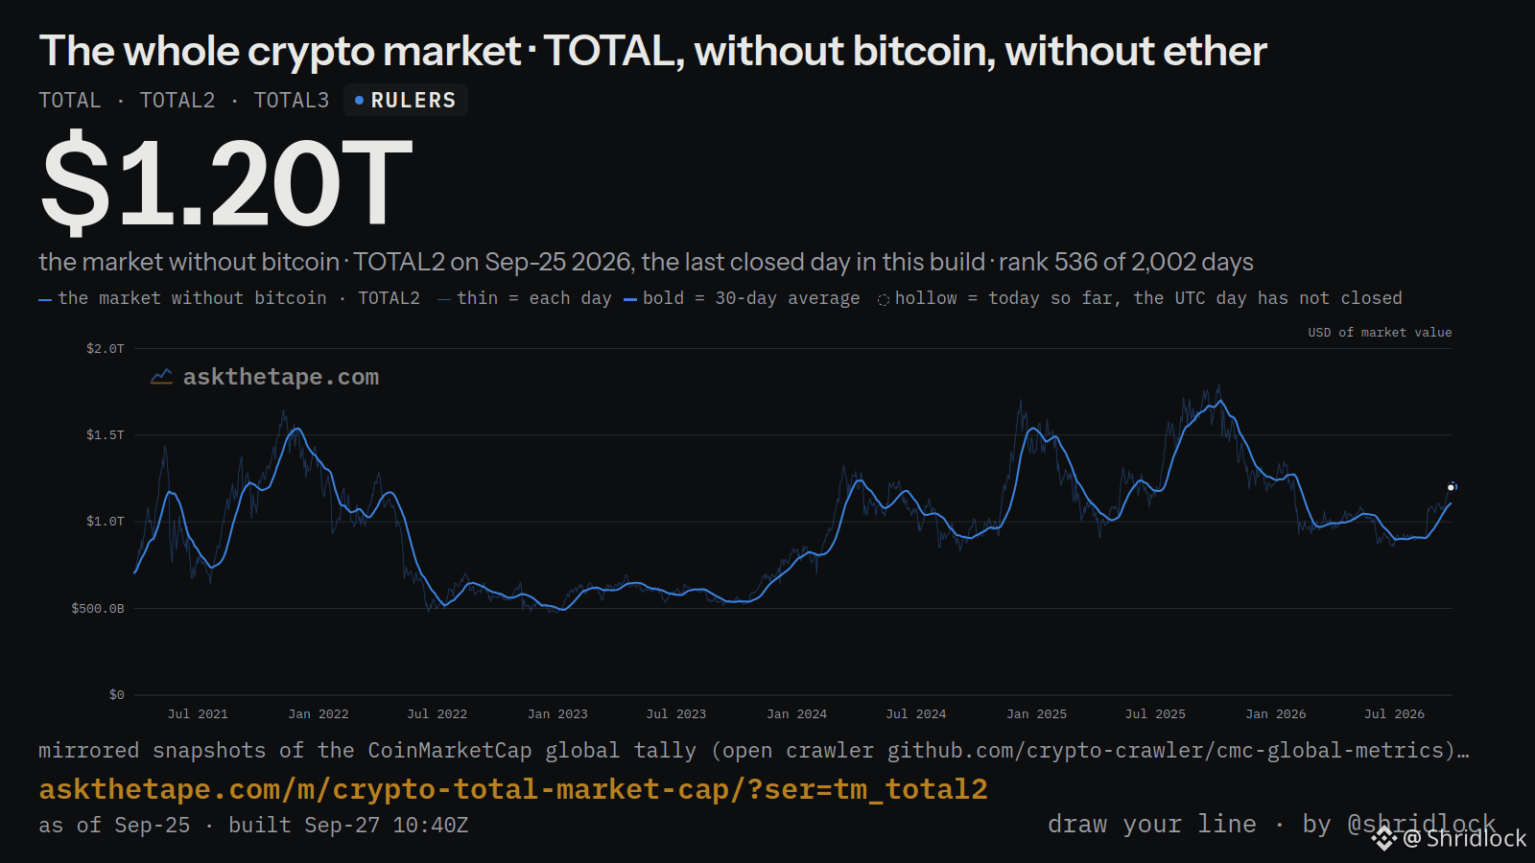Select the TOTAL series tab
This screenshot has width=1535, height=863.
[69, 101]
